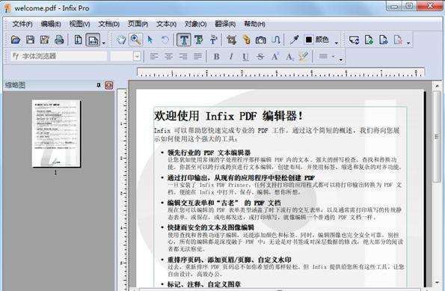Take a snapshot with the camera icon

click(x=260, y=40)
